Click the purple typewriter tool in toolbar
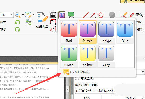This screenshot has height=99, width=145. tap(62, 15)
